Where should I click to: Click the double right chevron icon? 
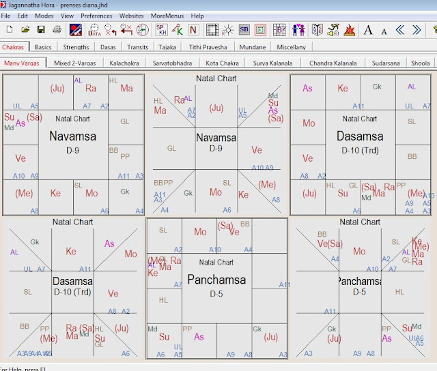coord(417,30)
